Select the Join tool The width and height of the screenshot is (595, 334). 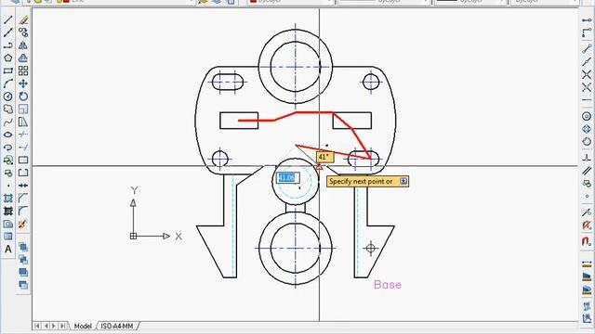pyautogui.click(x=23, y=186)
